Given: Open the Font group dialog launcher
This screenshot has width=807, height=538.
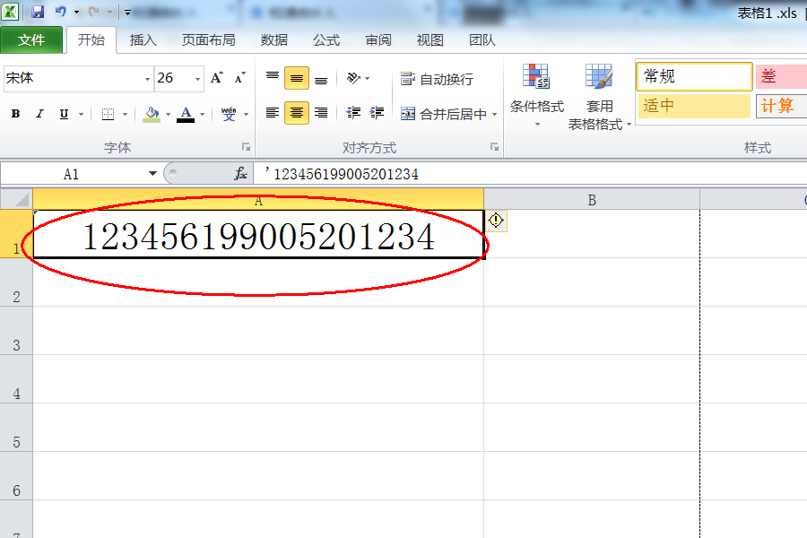Looking at the screenshot, I should pos(246,147).
